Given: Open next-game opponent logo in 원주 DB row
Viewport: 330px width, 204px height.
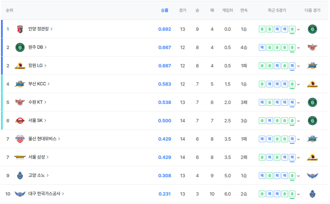Looking at the screenshot, I should pyautogui.click(x=312, y=47).
